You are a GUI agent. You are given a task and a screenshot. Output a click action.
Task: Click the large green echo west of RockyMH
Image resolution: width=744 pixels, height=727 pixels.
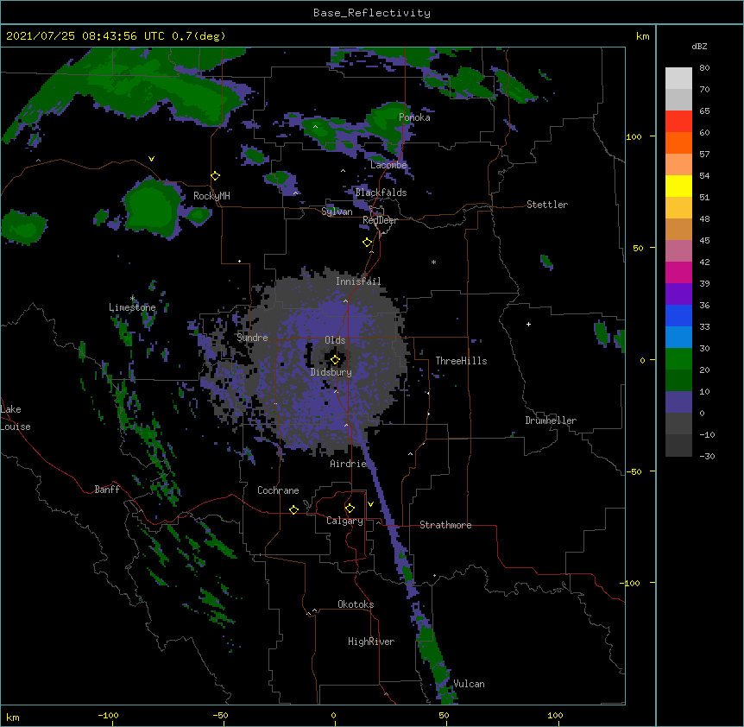[x=153, y=207]
